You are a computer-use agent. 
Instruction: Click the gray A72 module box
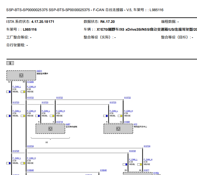[118, 129]
